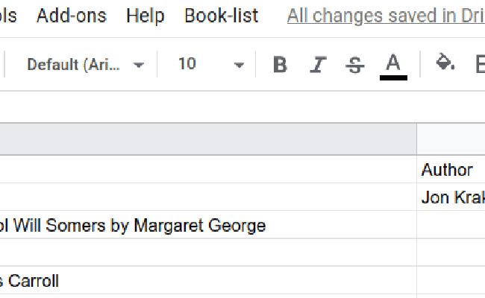The height and width of the screenshot is (298, 485).
Task: Open the text color picker
Action: (x=393, y=66)
